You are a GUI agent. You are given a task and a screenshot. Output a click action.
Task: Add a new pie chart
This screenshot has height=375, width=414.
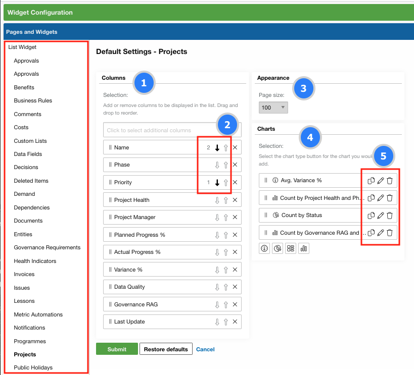pyautogui.click(x=277, y=248)
